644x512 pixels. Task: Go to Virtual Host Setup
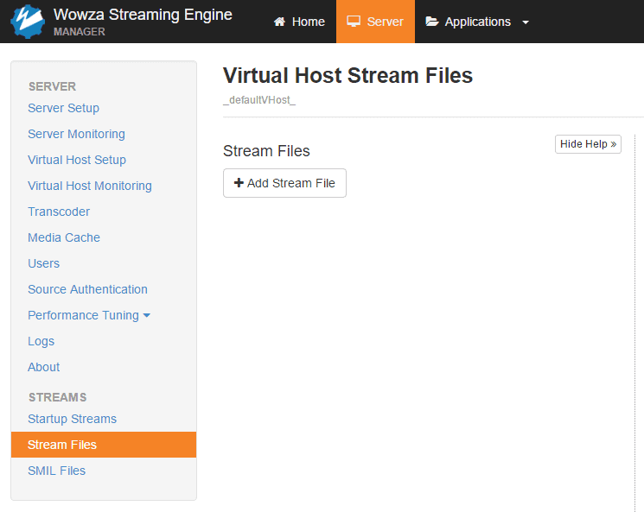(77, 160)
